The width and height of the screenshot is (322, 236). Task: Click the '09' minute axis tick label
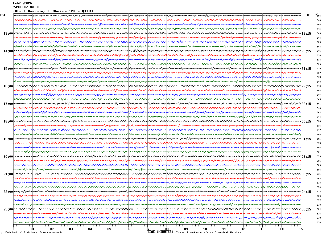click(186, 229)
